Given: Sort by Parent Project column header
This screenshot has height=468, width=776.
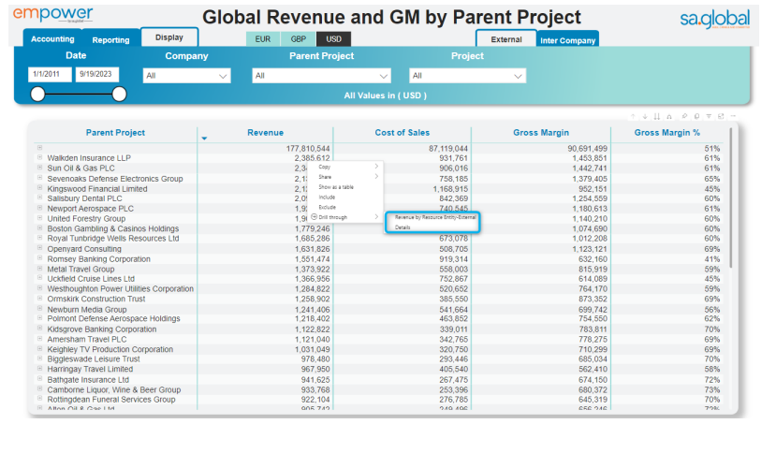Looking at the screenshot, I should coord(115,133).
